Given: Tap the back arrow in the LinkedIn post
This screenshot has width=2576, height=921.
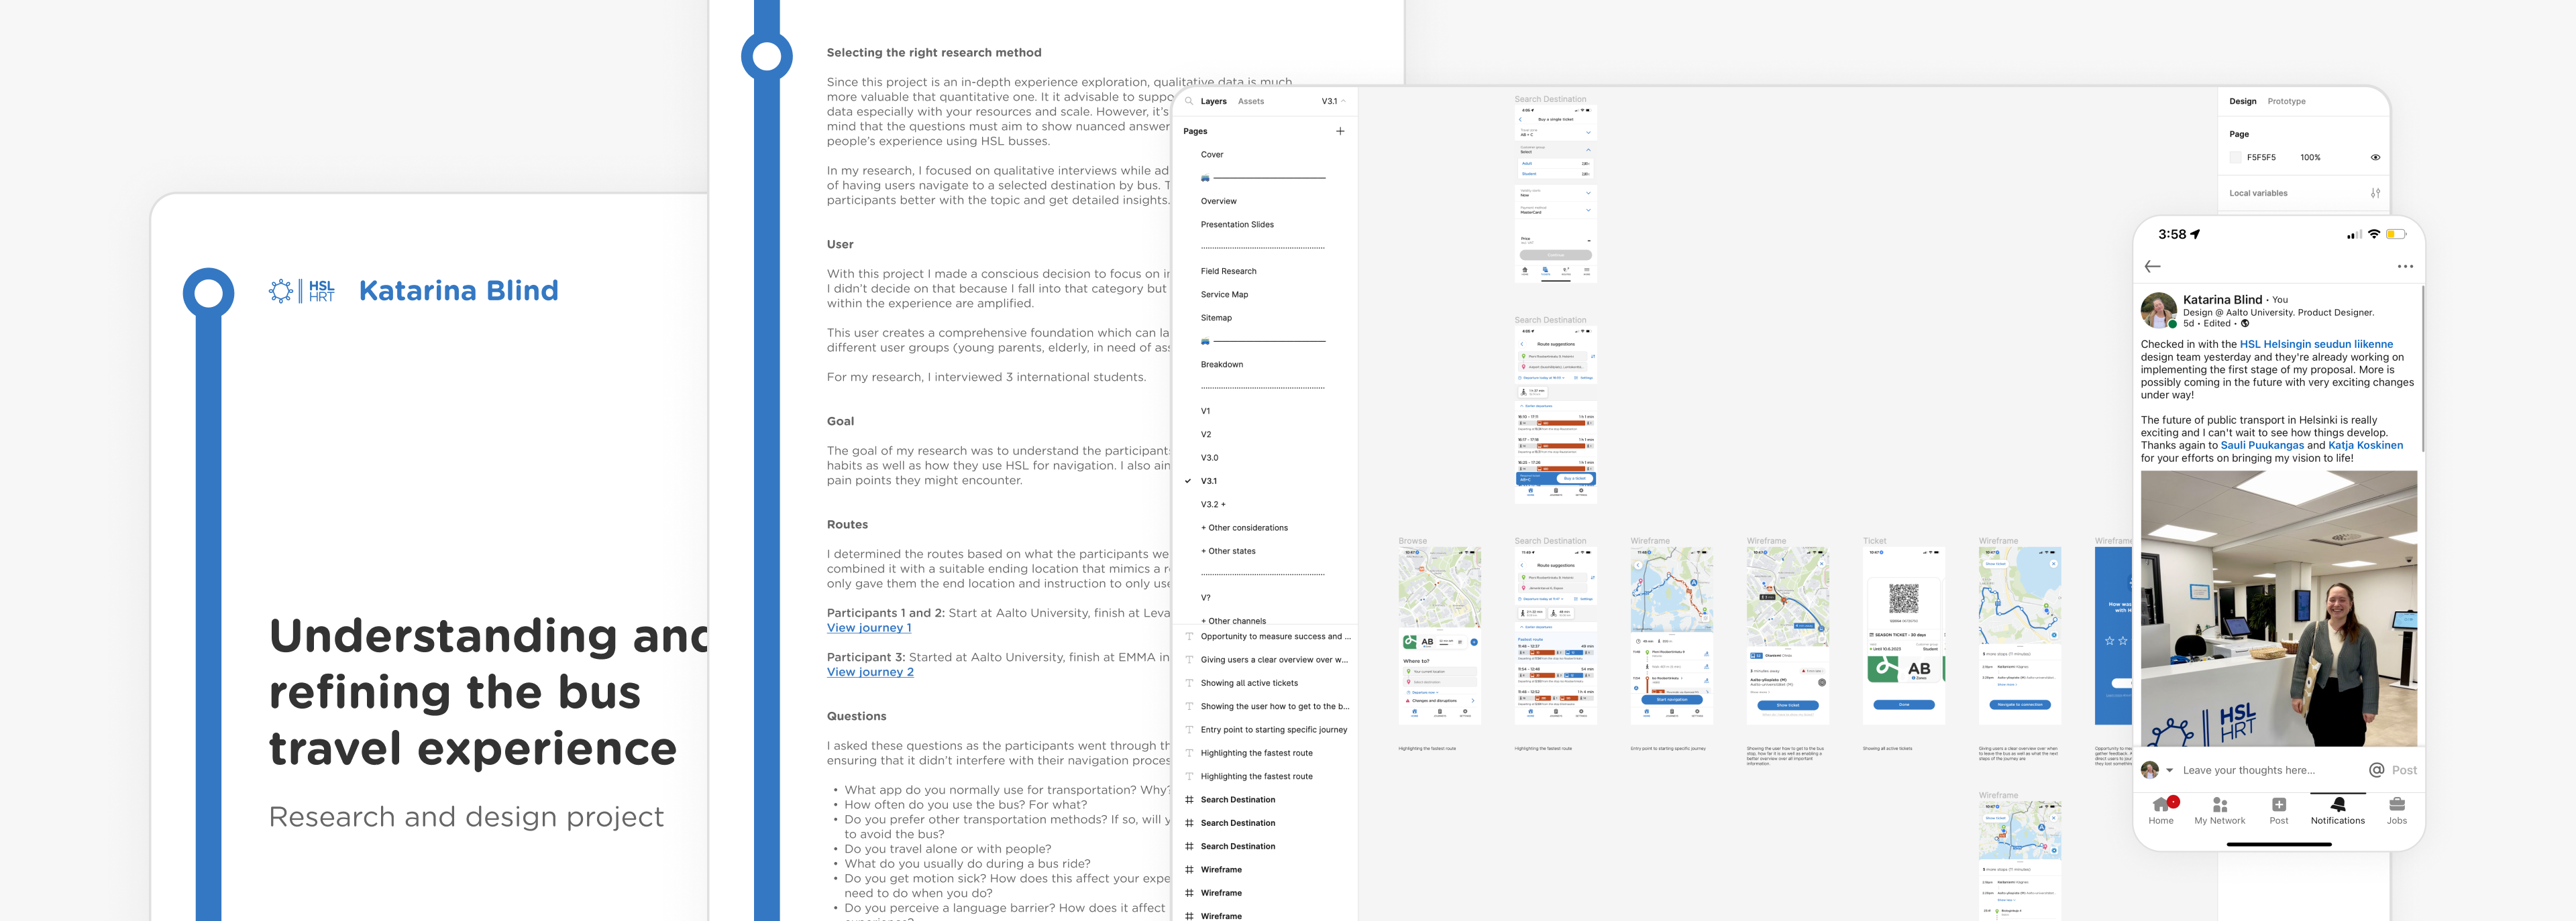Looking at the screenshot, I should click(2153, 265).
